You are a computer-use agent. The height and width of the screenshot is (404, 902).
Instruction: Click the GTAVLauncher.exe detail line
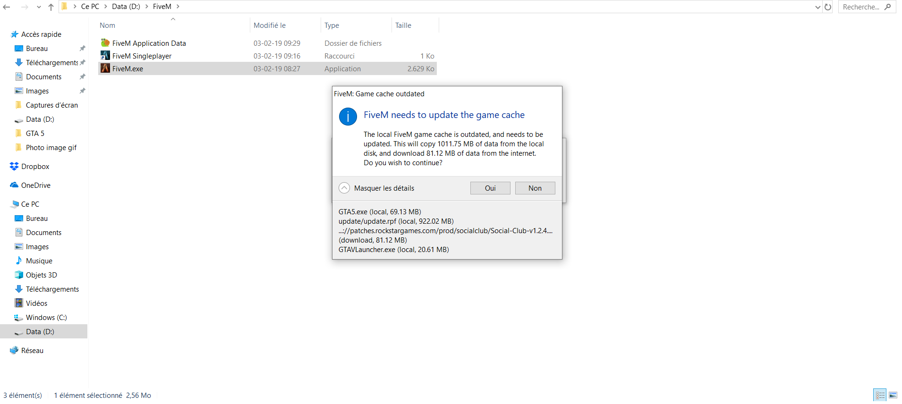[x=394, y=250]
